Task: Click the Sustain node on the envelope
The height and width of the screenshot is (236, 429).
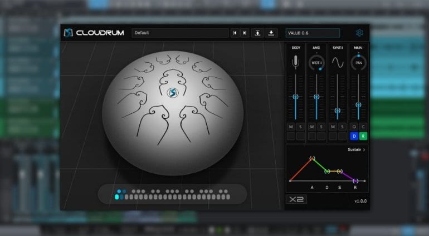Action: [x=339, y=172]
